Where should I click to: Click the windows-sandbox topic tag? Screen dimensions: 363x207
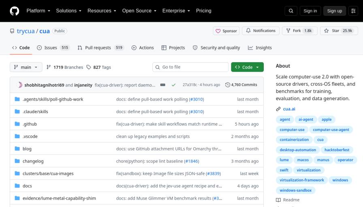[x=296, y=190]
